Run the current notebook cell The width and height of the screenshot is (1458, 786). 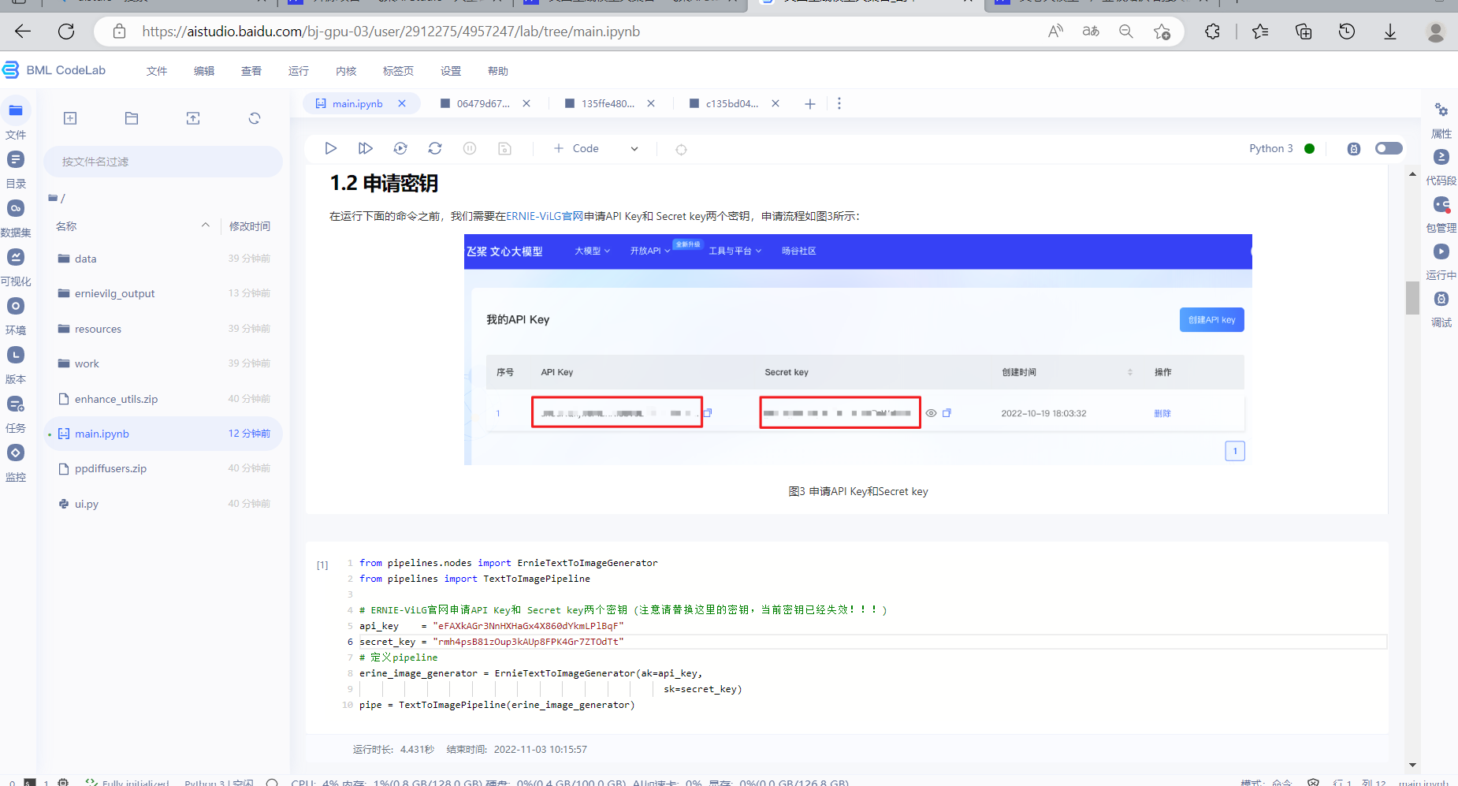(x=330, y=148)
